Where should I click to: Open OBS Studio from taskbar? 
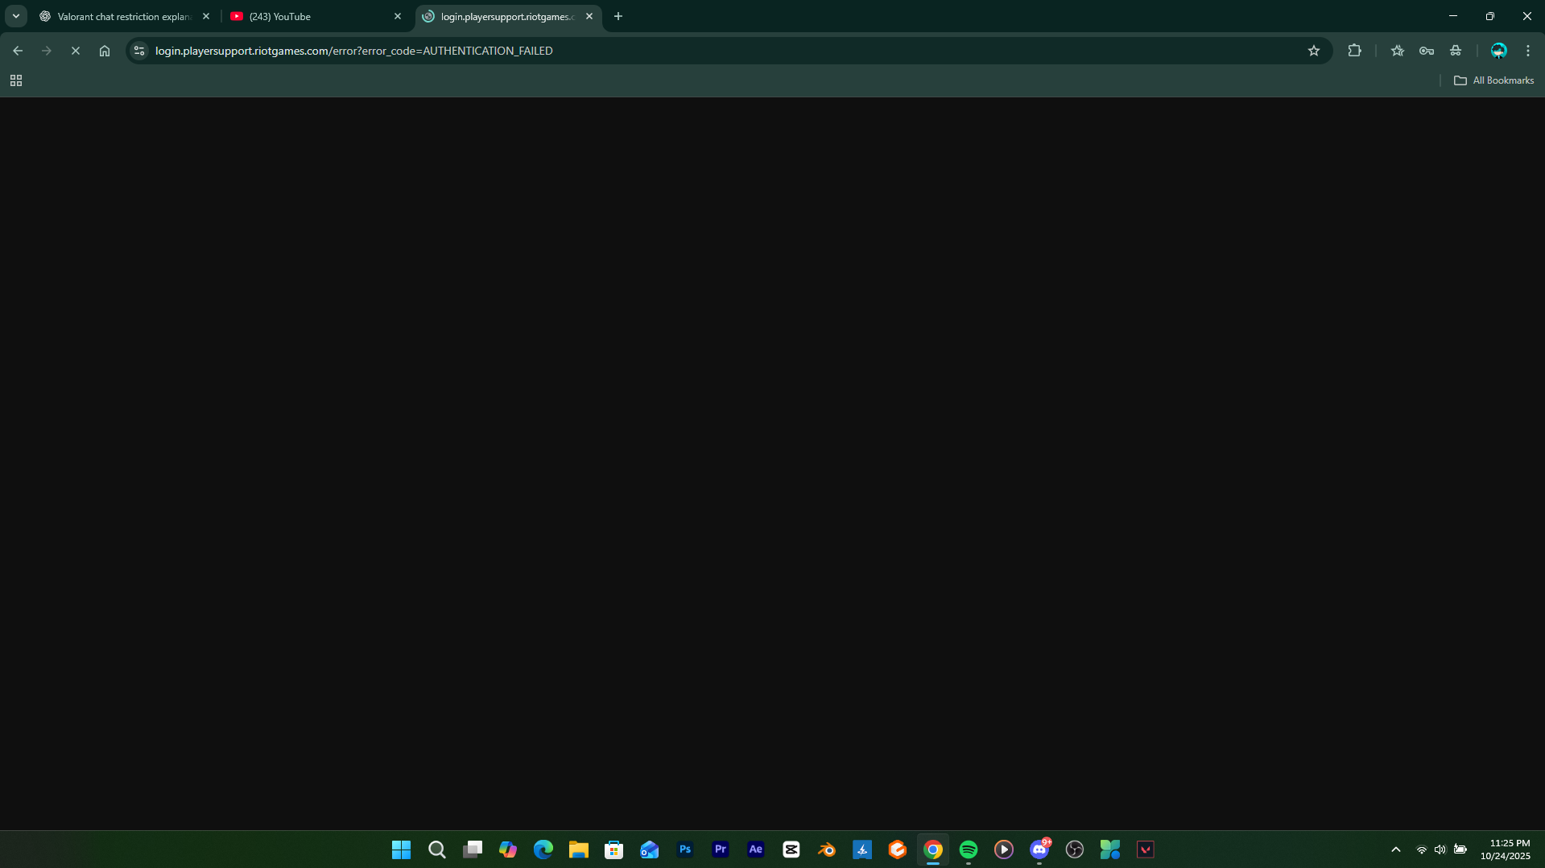[1074, 849]
